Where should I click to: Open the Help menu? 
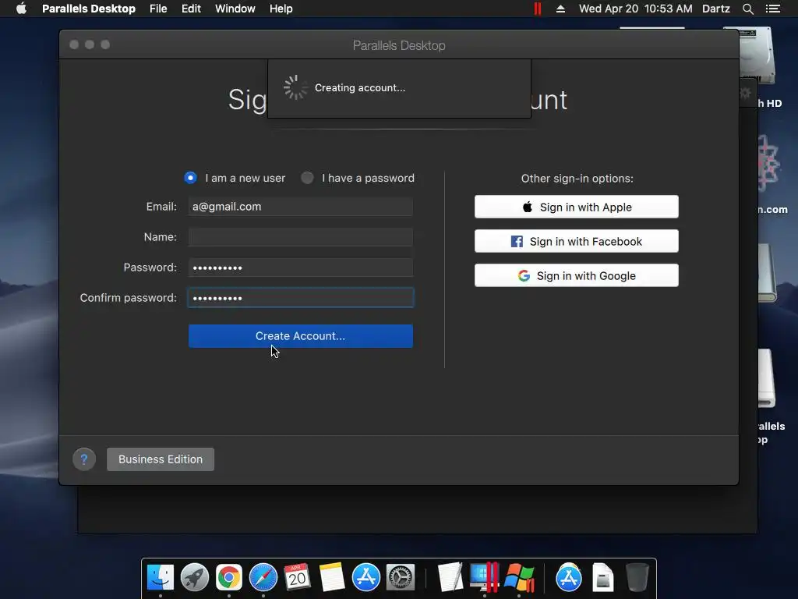(x=281, y=9)
